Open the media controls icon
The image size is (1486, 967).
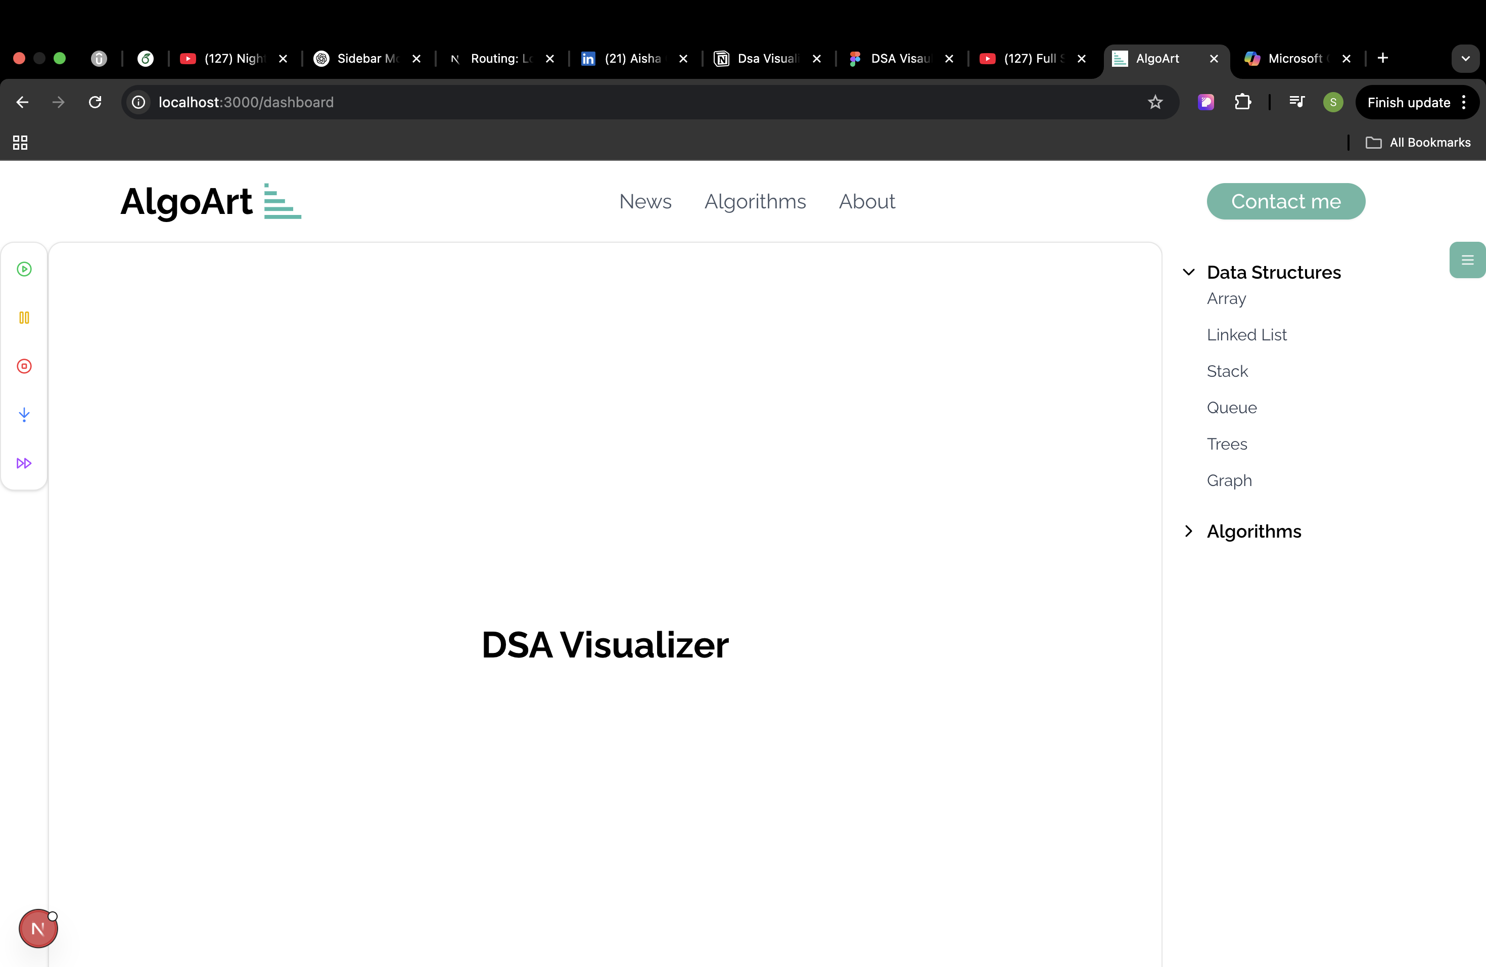tap(1297, 102)
